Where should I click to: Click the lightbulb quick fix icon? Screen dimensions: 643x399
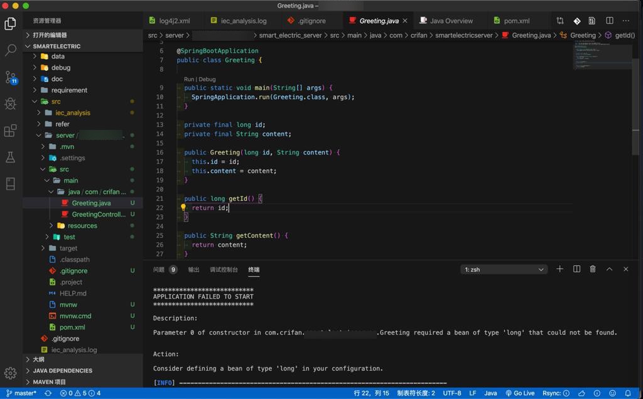click(183, 208)
